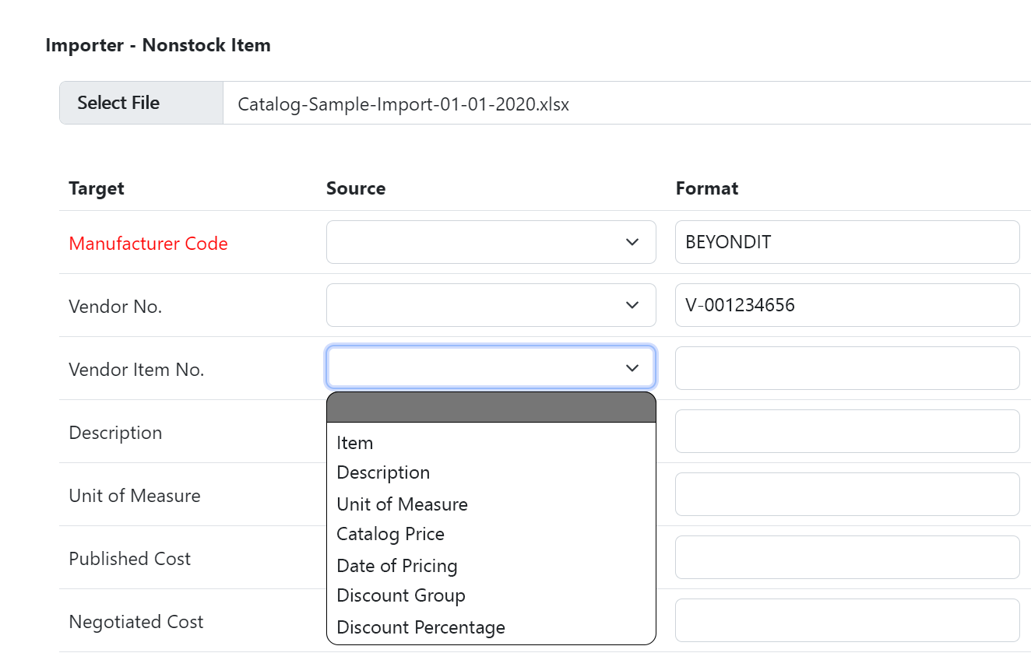Edit the BEYONDIT format field
1031x660 pixels.
pos(846,242)
